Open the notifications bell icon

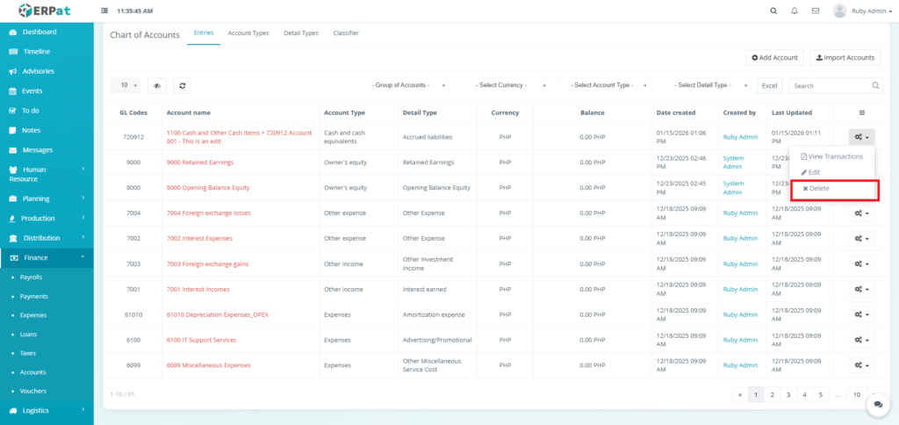point(795,11)
